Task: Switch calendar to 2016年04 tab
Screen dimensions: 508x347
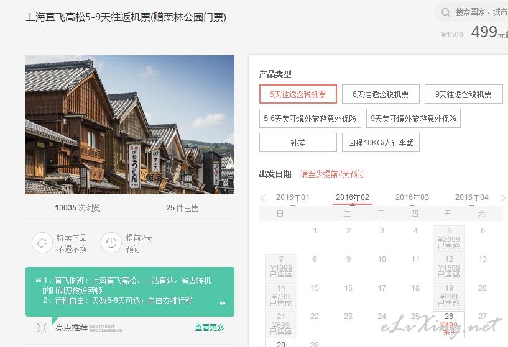Action: (472, 197)
